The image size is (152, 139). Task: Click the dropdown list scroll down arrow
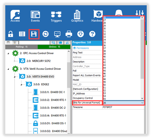[x=142, y=99]
